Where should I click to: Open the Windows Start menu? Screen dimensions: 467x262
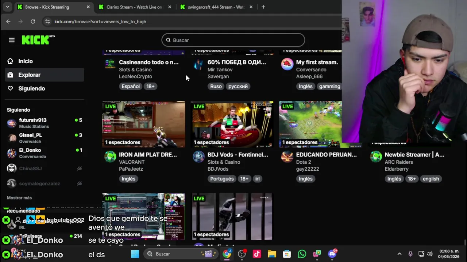(135, 254)
